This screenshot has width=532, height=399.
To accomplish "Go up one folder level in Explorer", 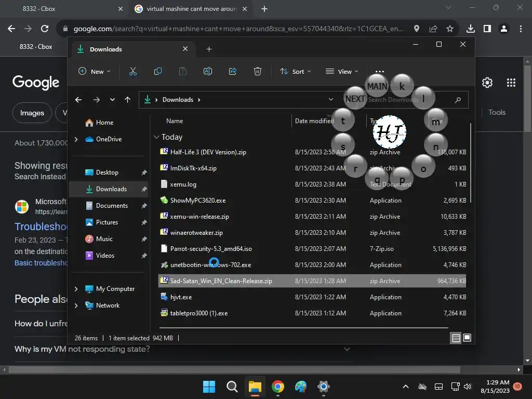I will click(x=128, y=100).
